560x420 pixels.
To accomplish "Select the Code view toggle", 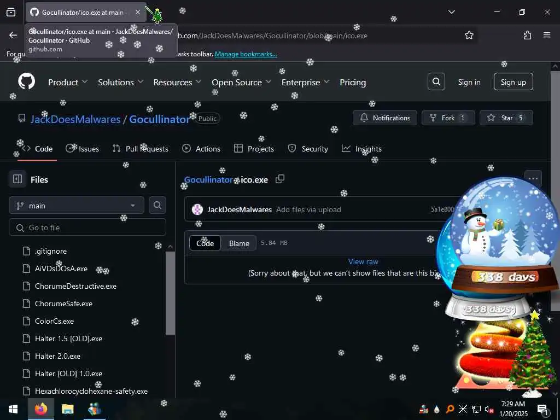I will [x=205, y=243].
